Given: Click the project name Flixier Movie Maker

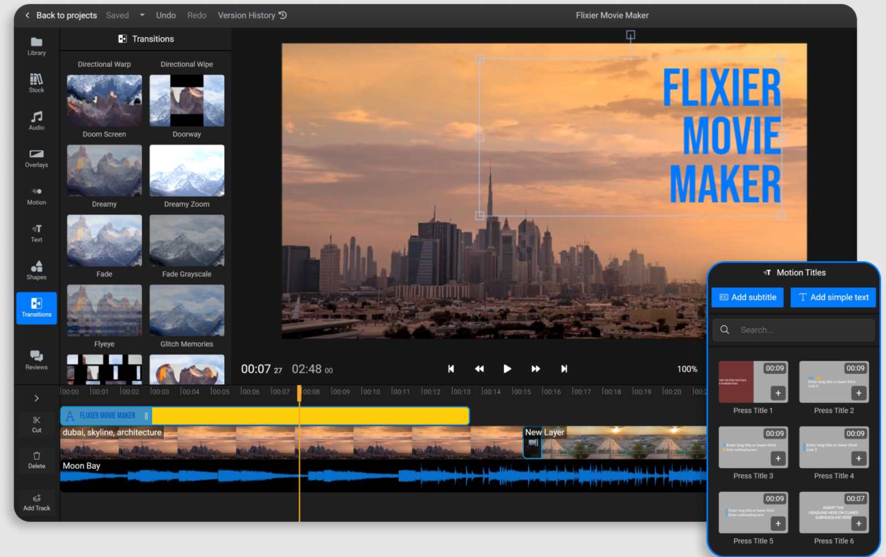Looking at the screenshot, I should pyautogui.click(x=612, y=16).
